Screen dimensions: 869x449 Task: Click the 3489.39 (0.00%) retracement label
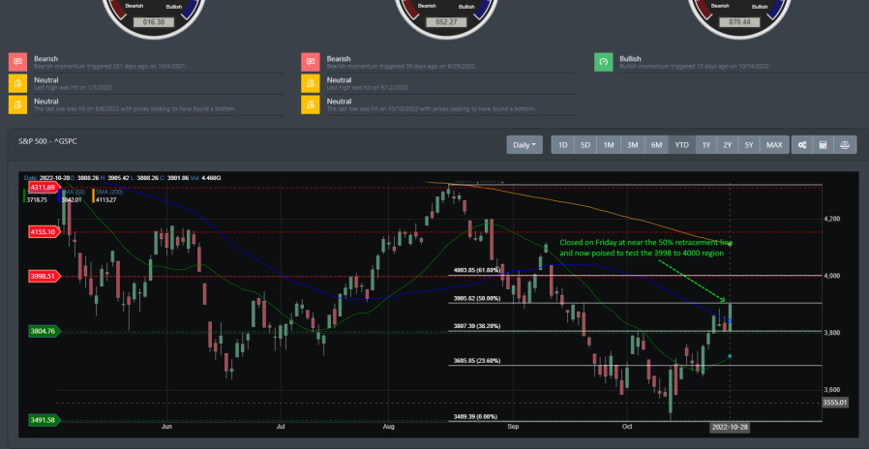(475, 417)
